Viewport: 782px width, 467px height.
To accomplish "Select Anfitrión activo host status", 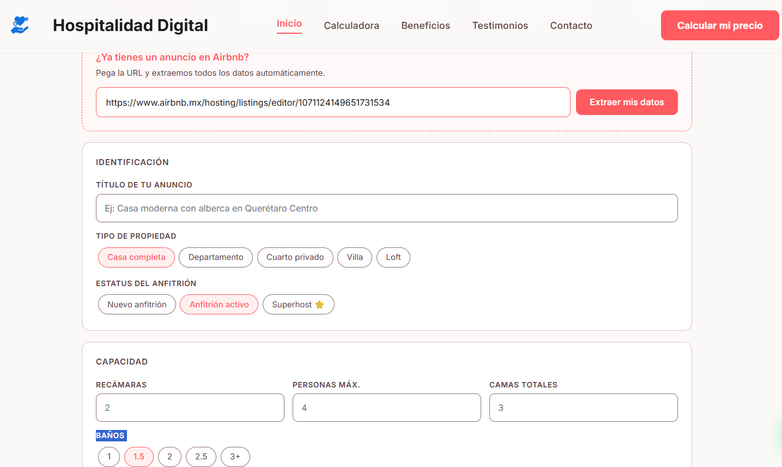I will 219,305.
